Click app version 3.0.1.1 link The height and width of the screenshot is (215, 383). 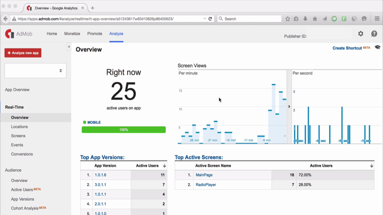[x=100, y=185]
